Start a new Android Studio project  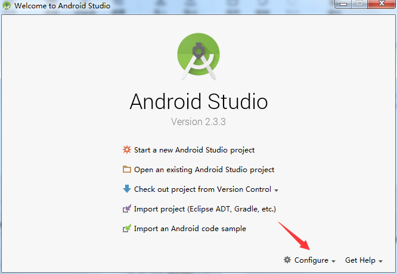click(194, 150)
